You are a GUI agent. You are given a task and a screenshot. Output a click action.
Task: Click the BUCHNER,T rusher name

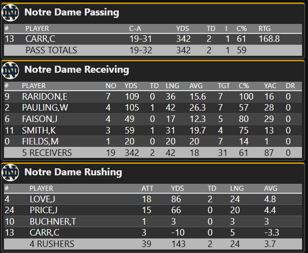click(x=52, y=222)
